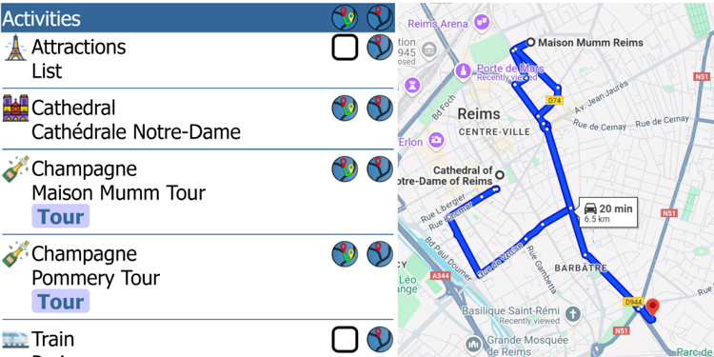Select Maison Mumm Reims map marker
714x357 pixels.
530,42
